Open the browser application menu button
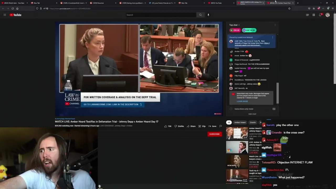This screenshot has width=336, height=189. pos(333,8)
